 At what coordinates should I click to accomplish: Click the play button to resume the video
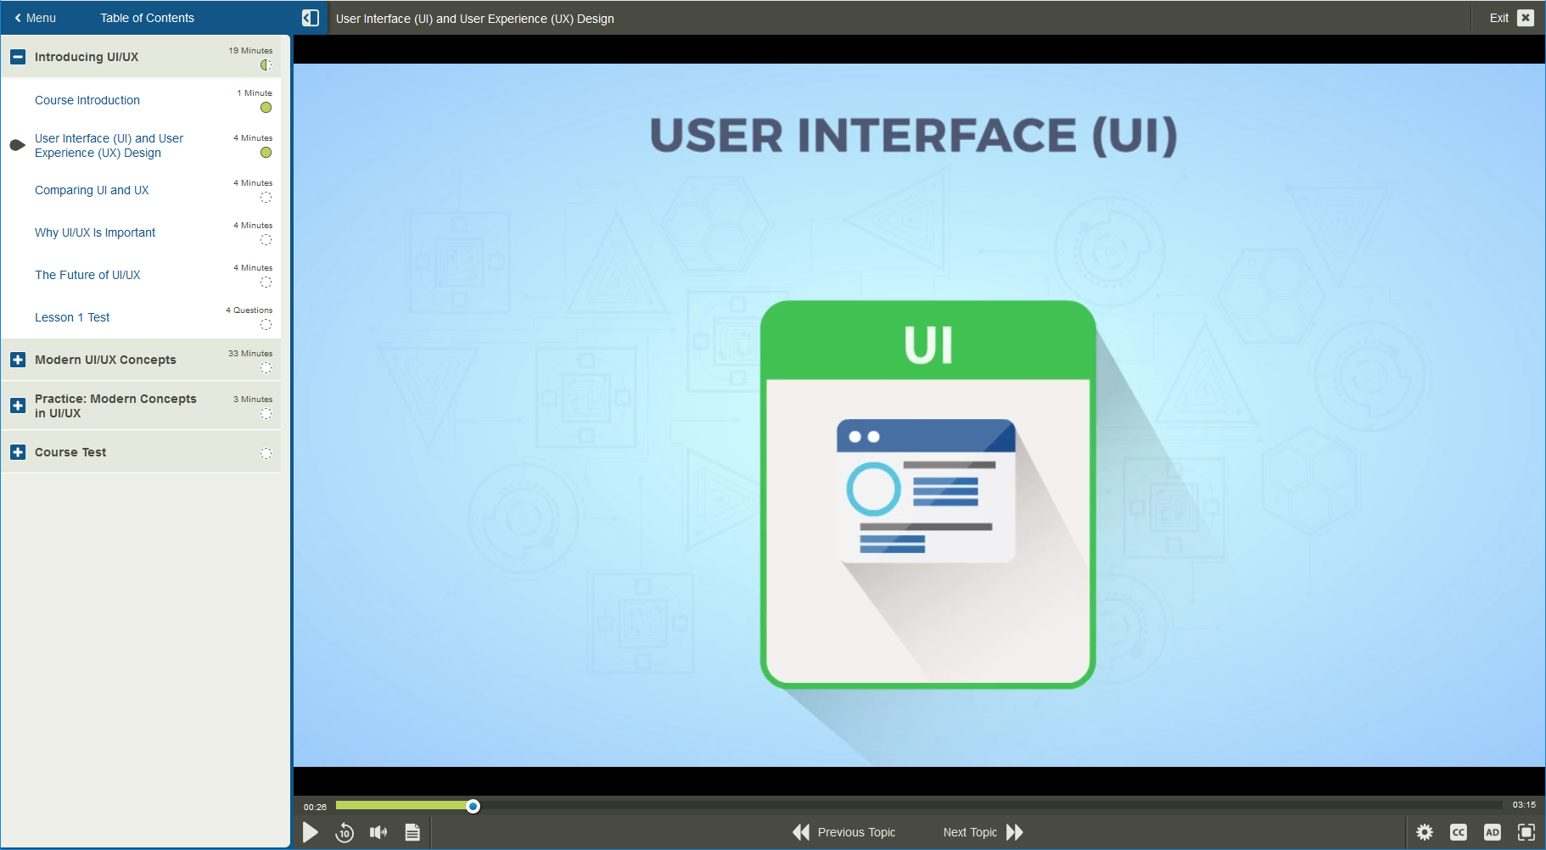(311, 832)
